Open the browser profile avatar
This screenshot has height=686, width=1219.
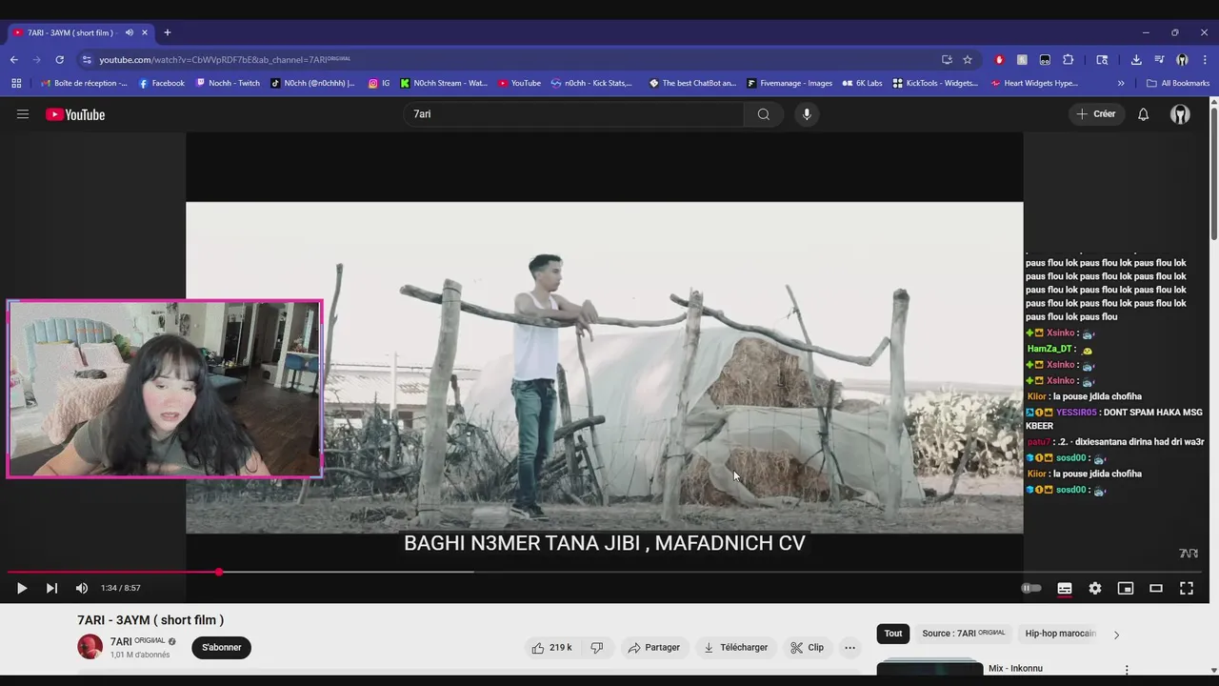(x=1182, y=59)
